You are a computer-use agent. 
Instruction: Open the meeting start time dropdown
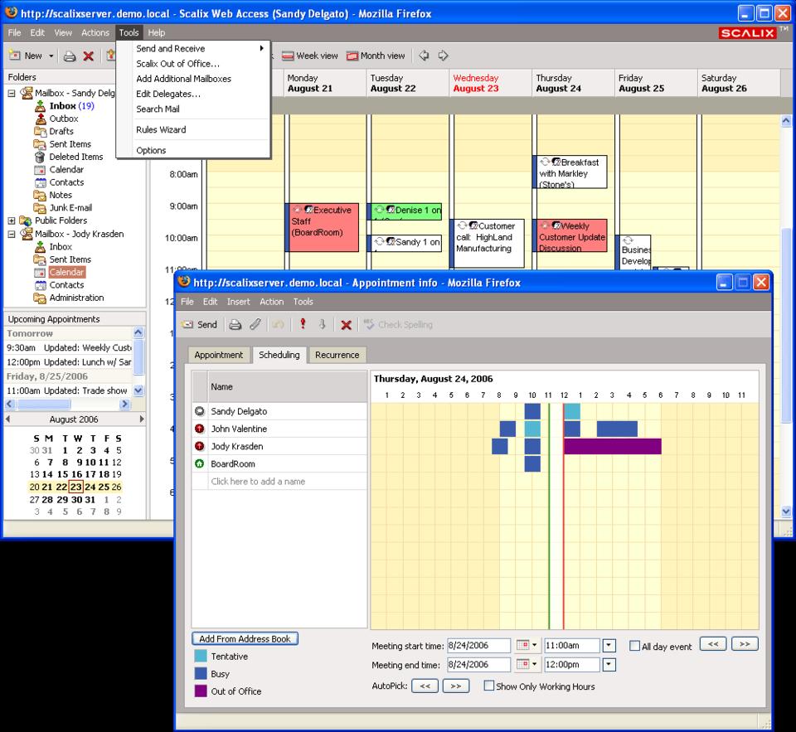(x=609, y=645)
